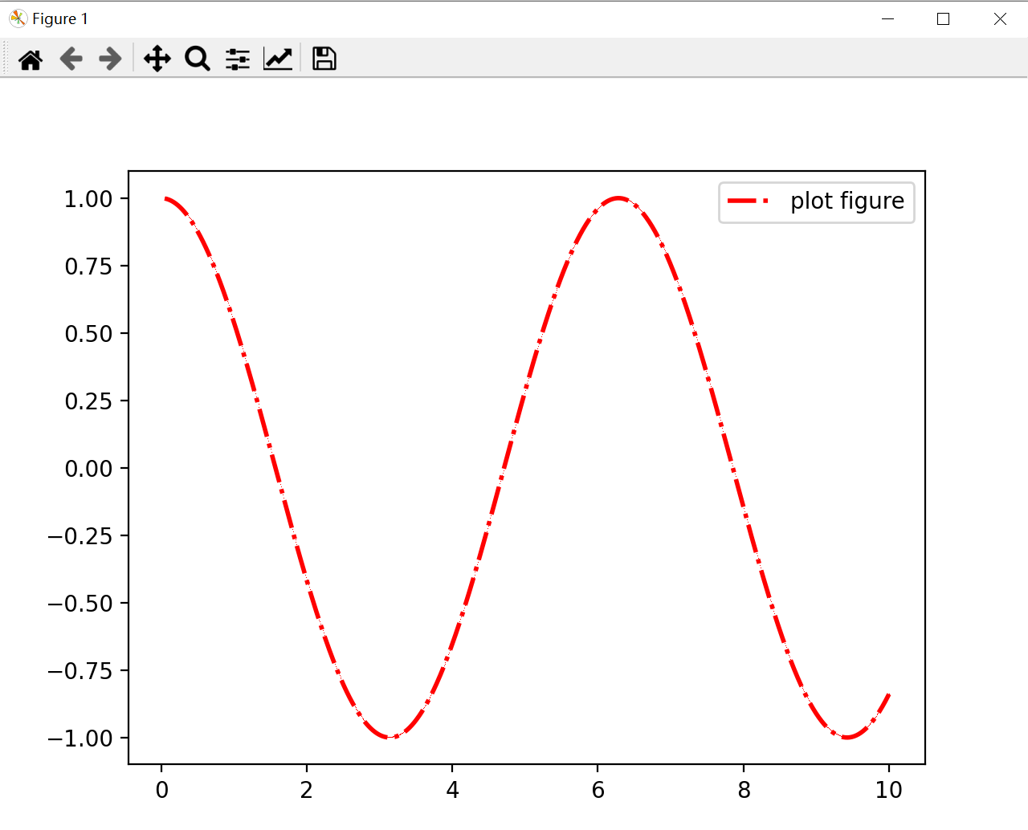Activate the Pan axes tool
Screen dimensions: 1028x830
pos(157,59)
